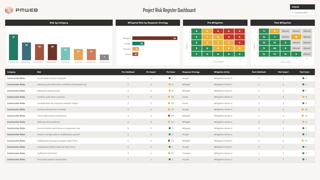Click the Transfer bar showing 14
This screenshot has height=180, width=320.
coord(135,49)
